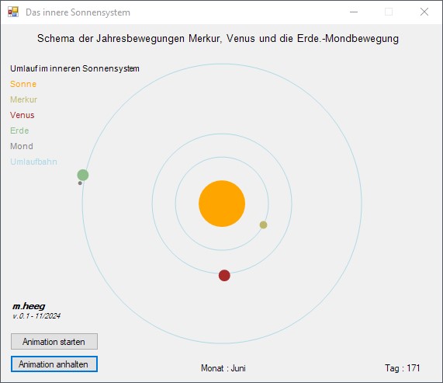Click the m.heeg author label
The height and width of the screenshot is (383, 443).
coord(29,306)
